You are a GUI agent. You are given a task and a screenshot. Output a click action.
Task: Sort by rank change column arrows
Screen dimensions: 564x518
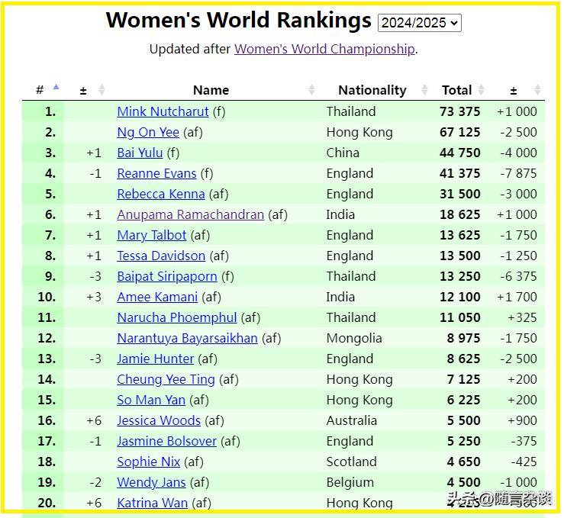[102, 89]
